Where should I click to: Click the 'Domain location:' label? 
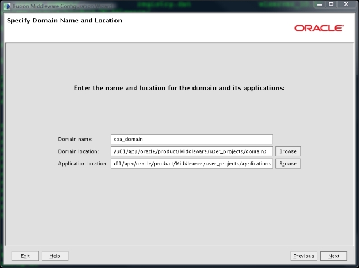(79, 151)
